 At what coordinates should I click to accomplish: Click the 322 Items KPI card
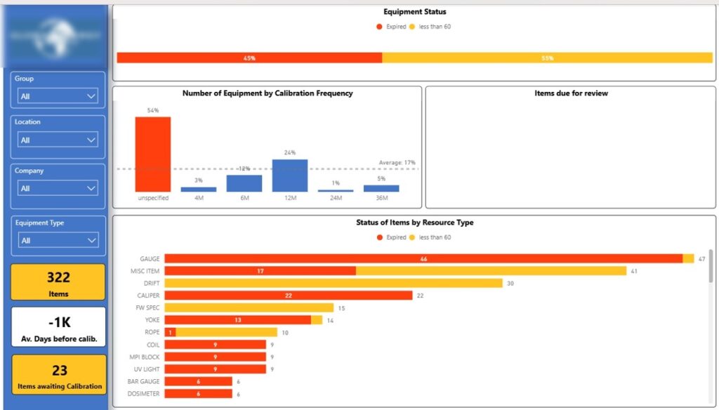(x=58, y=282)
